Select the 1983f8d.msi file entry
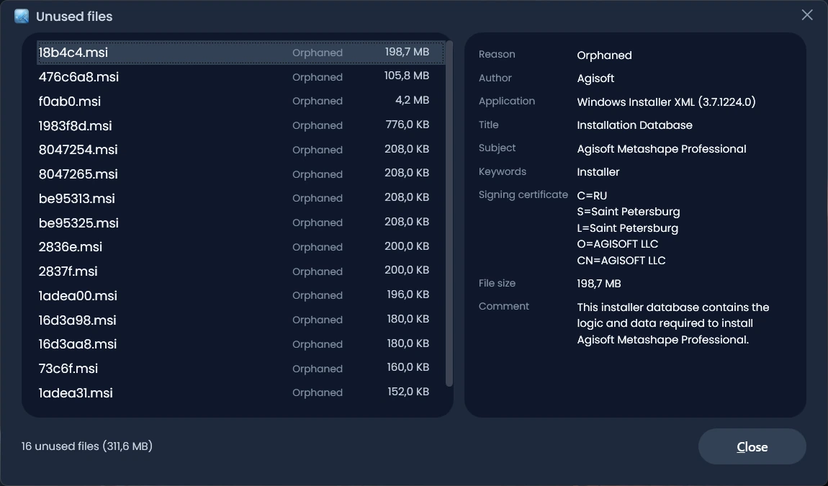 (240, 125)
